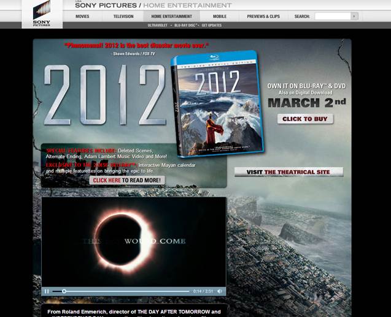
Task: Click the 'Own it on Blu-ray & DVD' text
Action: click(x=306, y=86)
